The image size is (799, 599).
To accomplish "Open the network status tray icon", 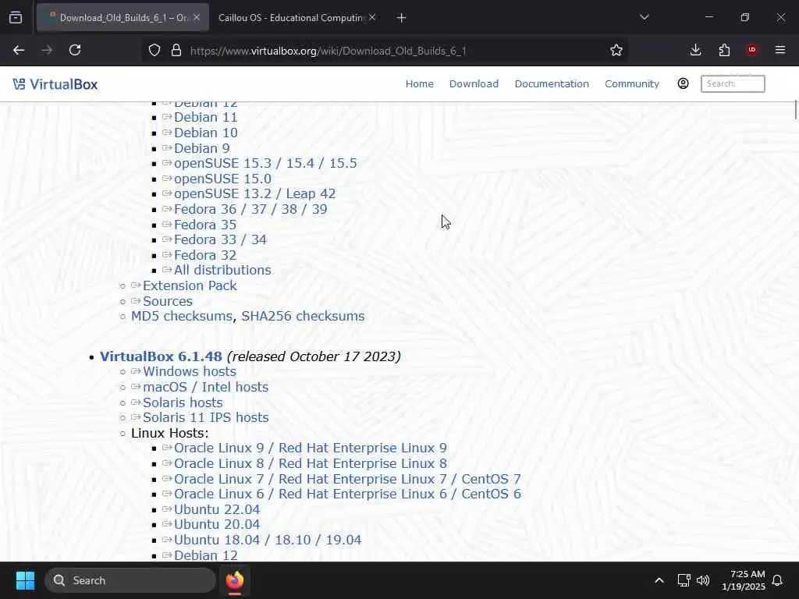I will click(684, 580).
